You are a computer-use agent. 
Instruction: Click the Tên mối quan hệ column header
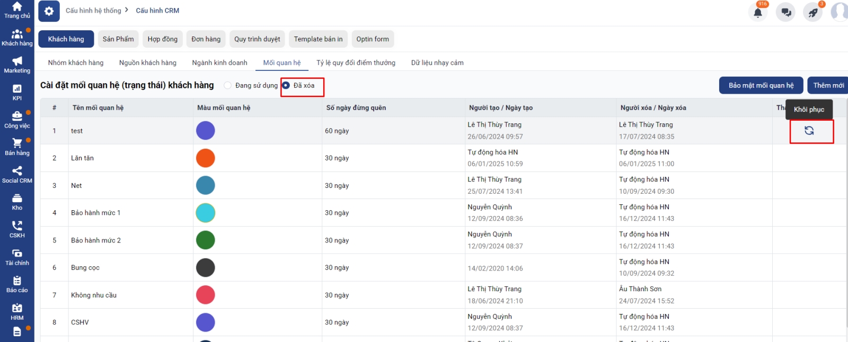[x=98, y=107]
